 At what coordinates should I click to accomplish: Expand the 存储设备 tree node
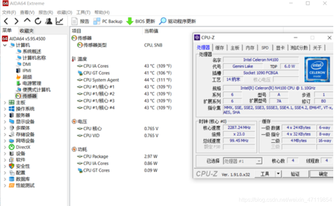[x=5, y=134]
